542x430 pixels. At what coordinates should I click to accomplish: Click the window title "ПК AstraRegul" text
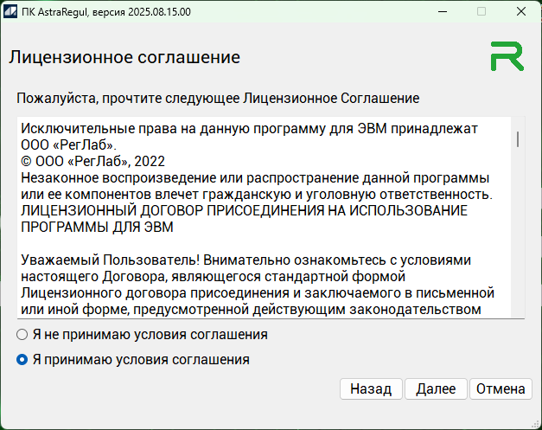pos(112,11)
